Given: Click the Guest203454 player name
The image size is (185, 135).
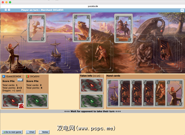Looking at the screenshot, I should pos(14,76).
